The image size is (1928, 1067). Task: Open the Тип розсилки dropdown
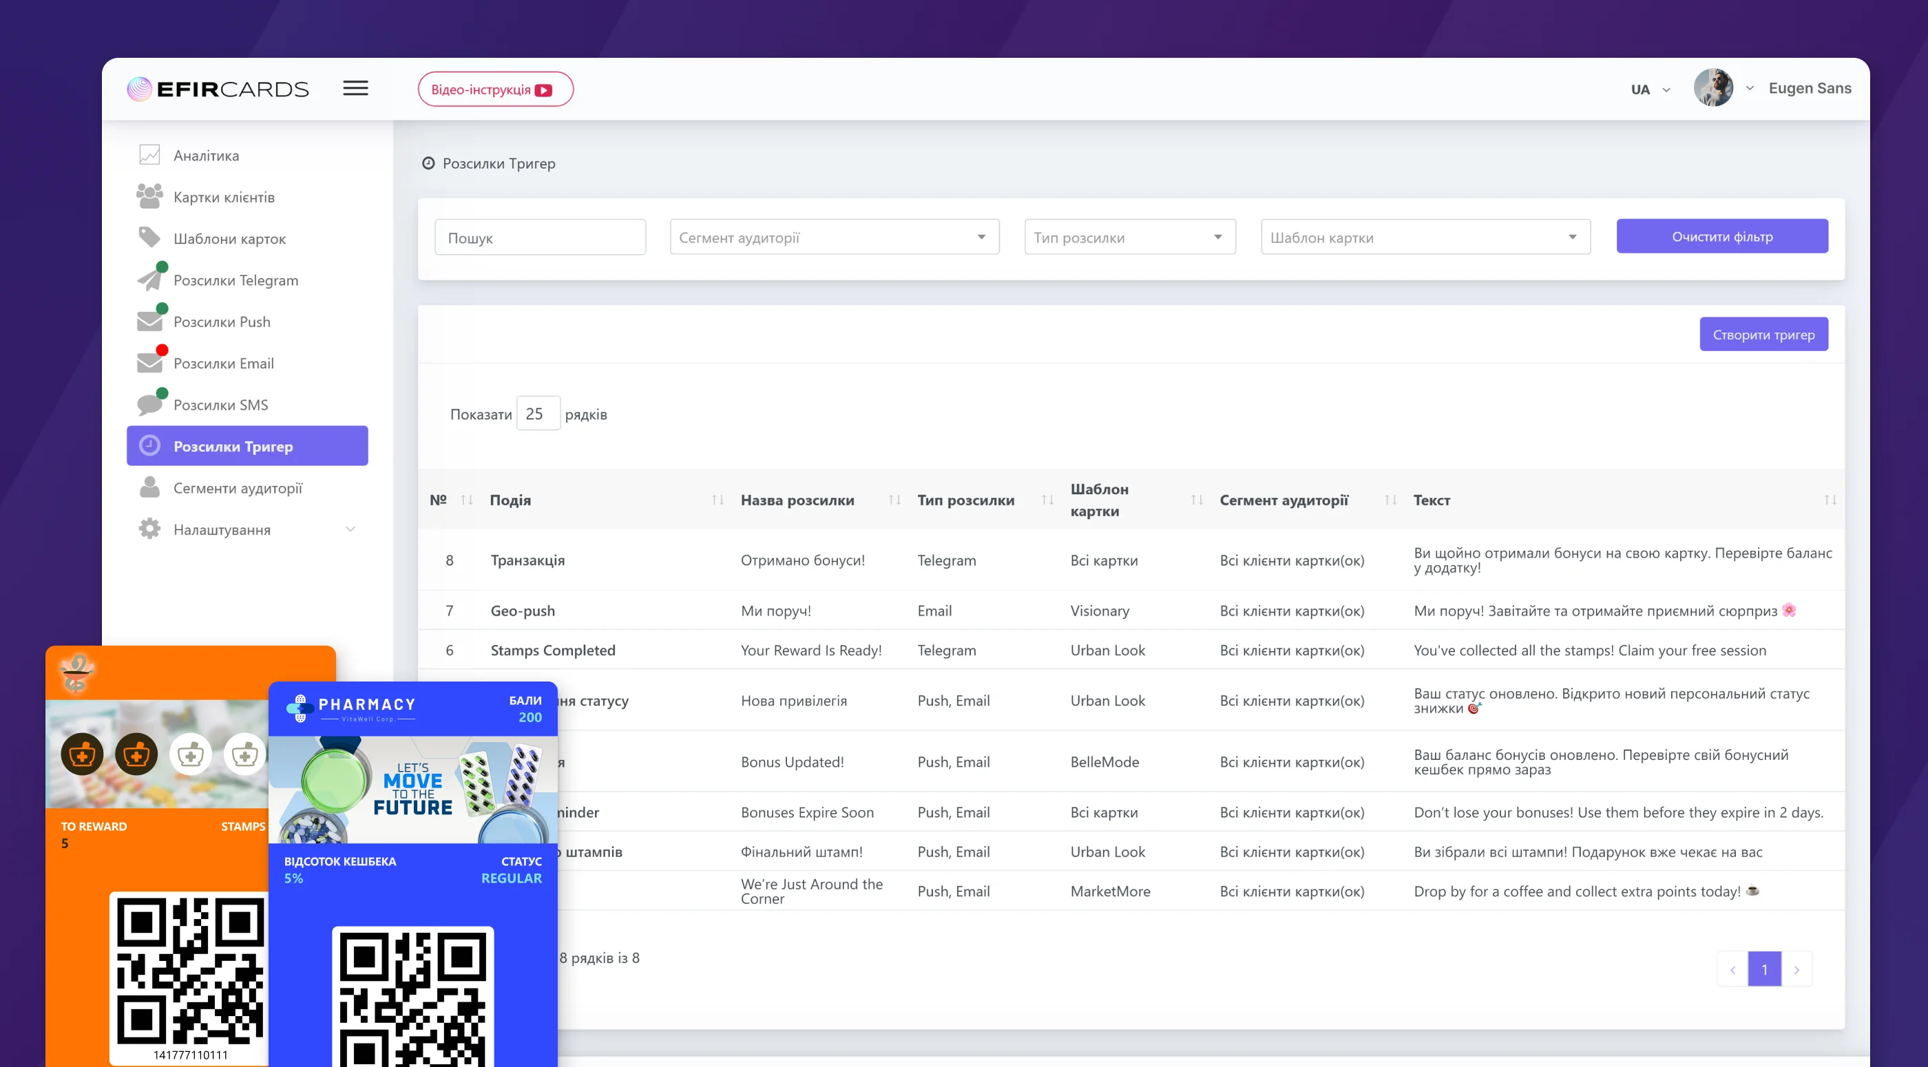click(1129, 237)
